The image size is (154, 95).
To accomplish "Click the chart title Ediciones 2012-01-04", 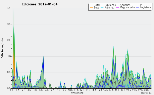I will (x=40, y=4).
